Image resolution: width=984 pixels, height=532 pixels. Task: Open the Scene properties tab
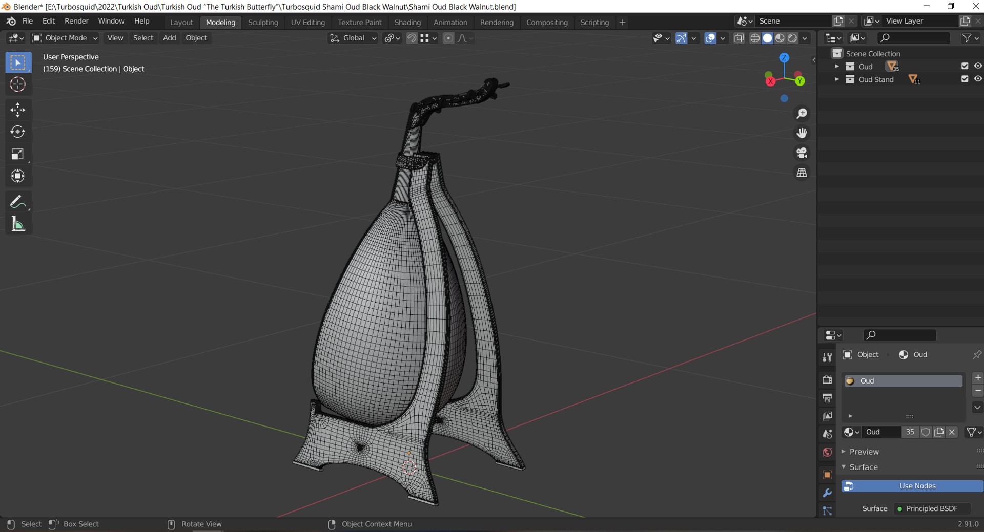(x=827, y=434)
